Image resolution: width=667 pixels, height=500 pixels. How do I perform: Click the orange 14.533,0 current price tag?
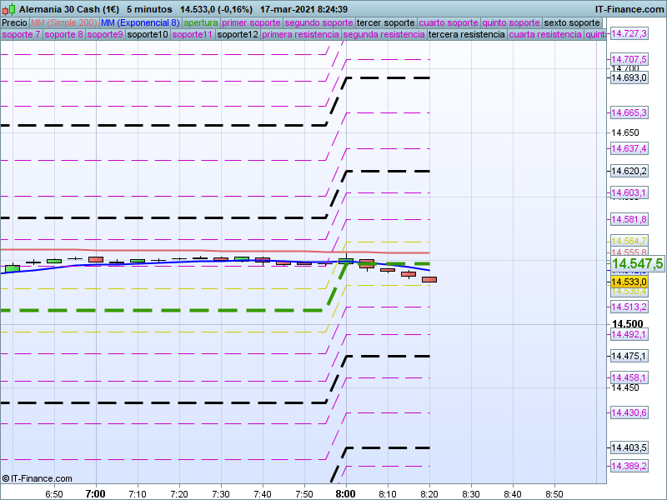(x=629, y=282)
